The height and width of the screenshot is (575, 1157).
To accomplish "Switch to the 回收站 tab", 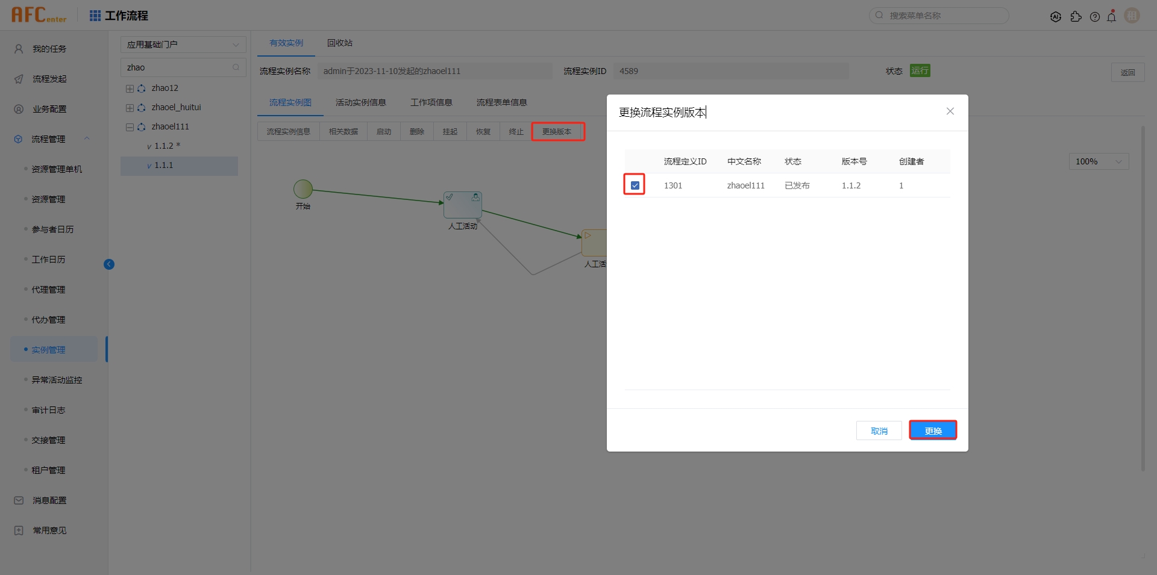I will [339, 43].
